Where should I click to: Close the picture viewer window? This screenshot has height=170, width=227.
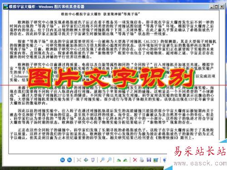click(x=222, y=7)
